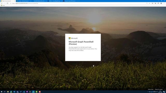Click the Microsoft logo in the dialog
The image size is (166, 93).
pos(73,38)
